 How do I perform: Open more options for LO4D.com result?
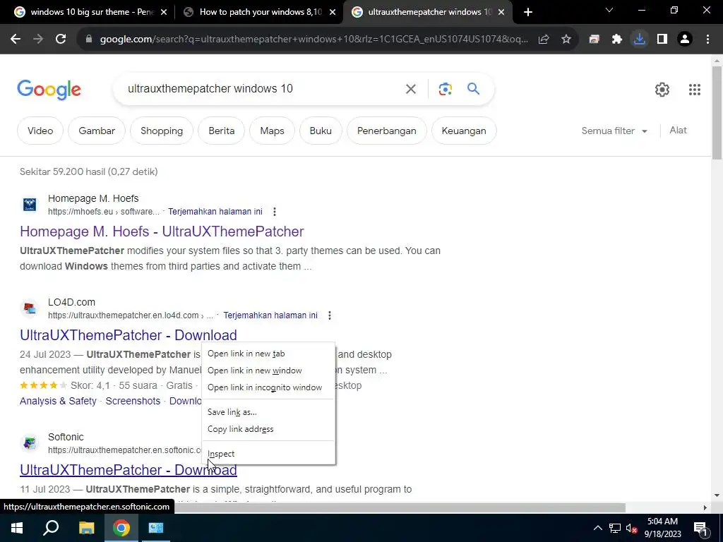point(329,315)
